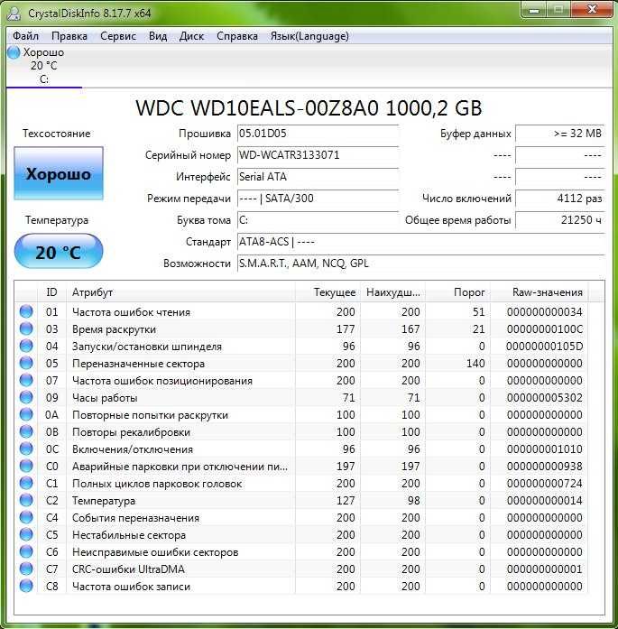Click the CrystalDiskInfo title bar app icon
This screenshot has height=629, width=618.
(x=14, y=14)
